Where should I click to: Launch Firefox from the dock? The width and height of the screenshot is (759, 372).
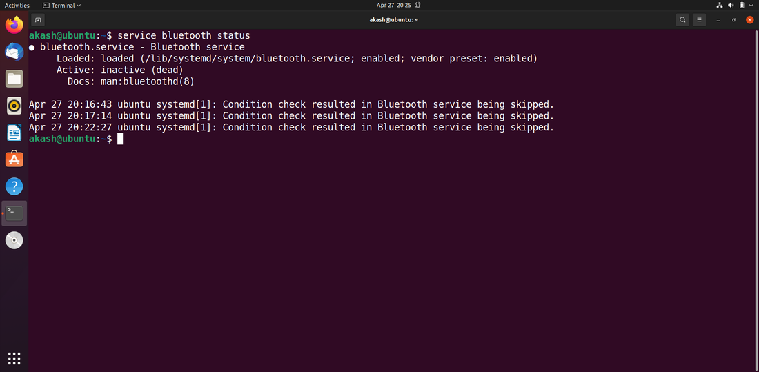(x=14, y=26)
